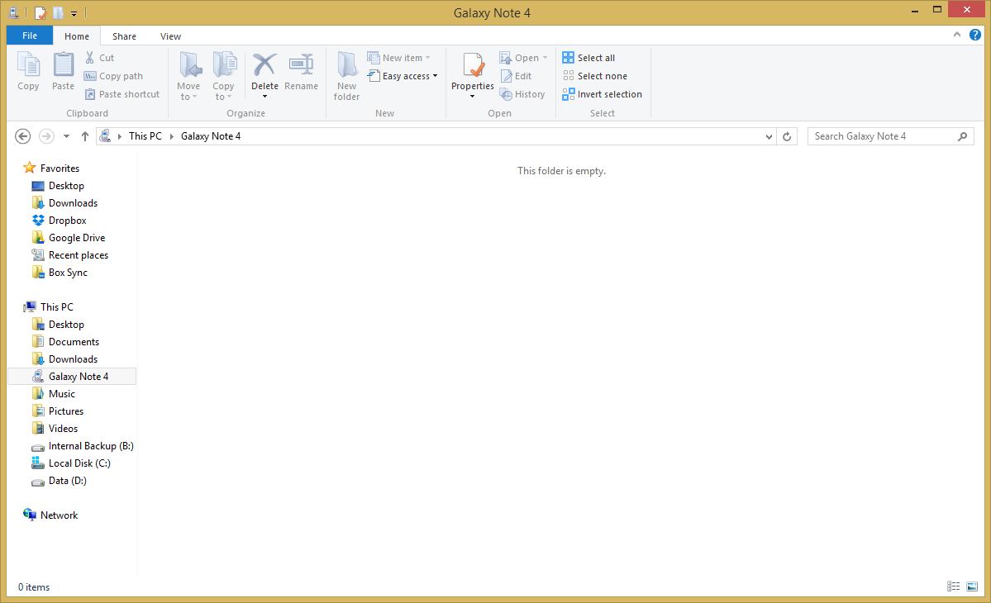Click the Copy path button
991x603 pixels.
(x=114, y=76)
